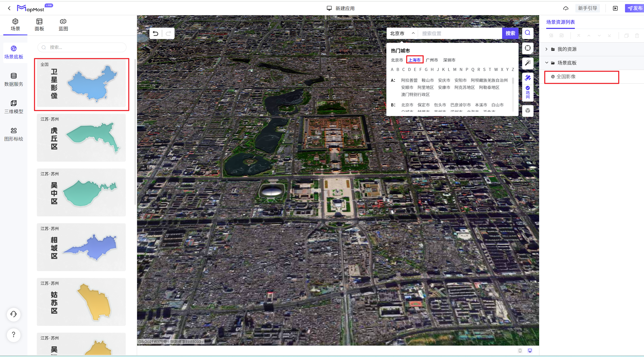The height and width of the screenshot is (357, 644).
Task: Select 阿克苏地区 in city list
Action: click(464, 87)
